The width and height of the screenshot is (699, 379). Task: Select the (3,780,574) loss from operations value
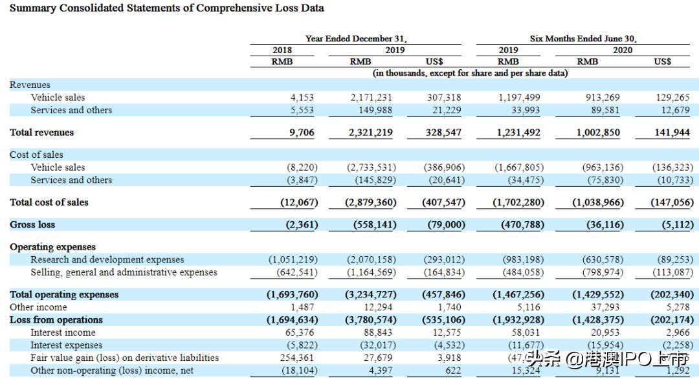[x=368, y=320]
